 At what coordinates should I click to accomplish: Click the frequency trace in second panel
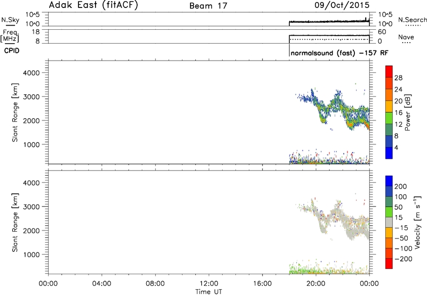pos(329,35)
